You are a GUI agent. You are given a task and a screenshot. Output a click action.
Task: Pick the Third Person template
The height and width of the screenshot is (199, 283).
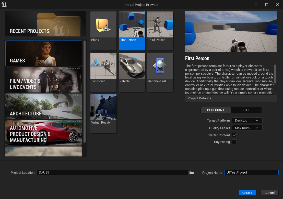point(160,31)
